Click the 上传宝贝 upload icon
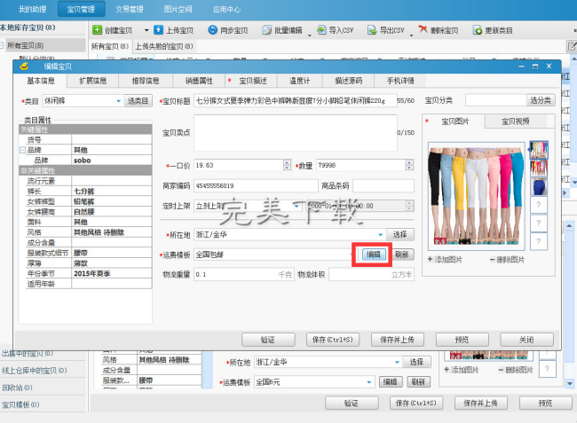 tap(158, 30)
